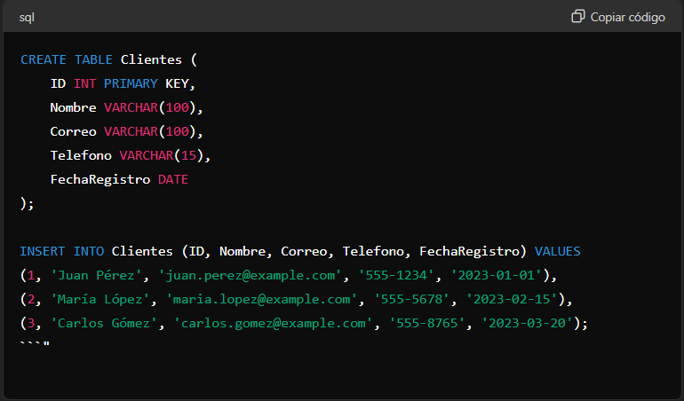Click the sql language label

click(27, 18)
